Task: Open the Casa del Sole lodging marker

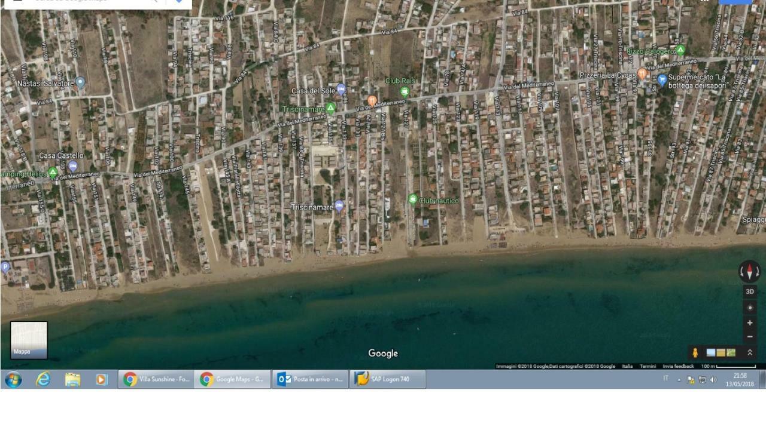Action: click(x=341, y=90)
